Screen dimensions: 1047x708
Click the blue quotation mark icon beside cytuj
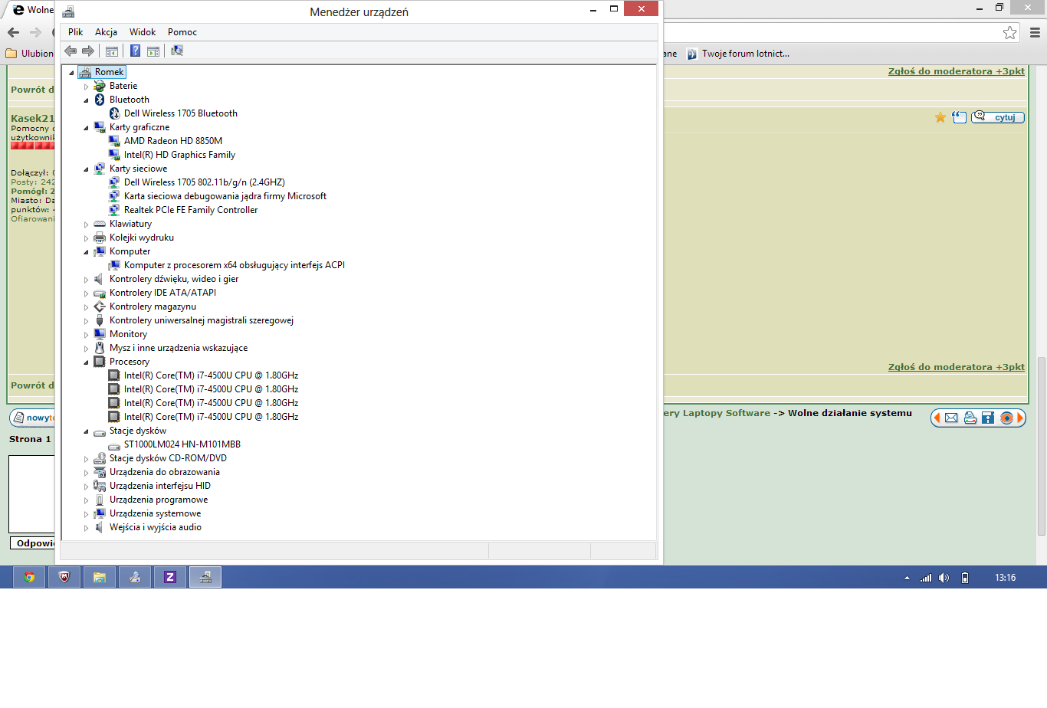[x=959, y=117]
